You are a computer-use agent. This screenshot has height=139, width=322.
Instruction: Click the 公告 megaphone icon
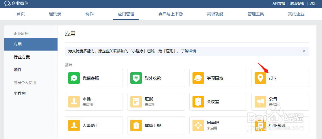260,102
